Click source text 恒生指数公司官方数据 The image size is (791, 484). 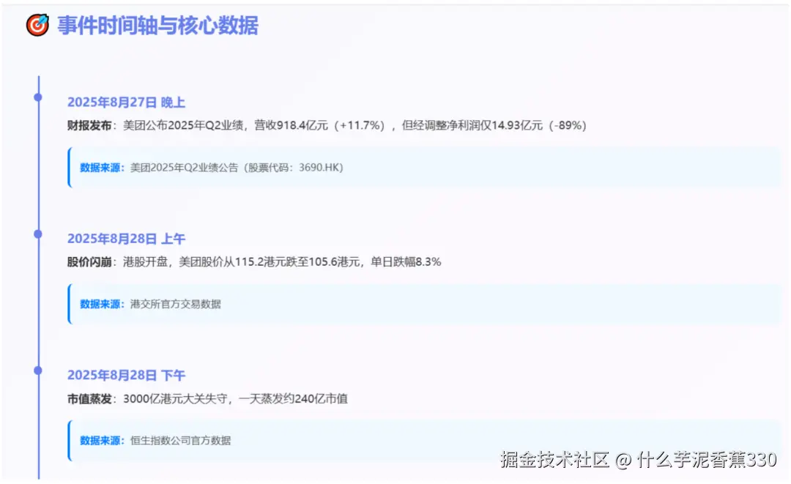coord(181,441)
